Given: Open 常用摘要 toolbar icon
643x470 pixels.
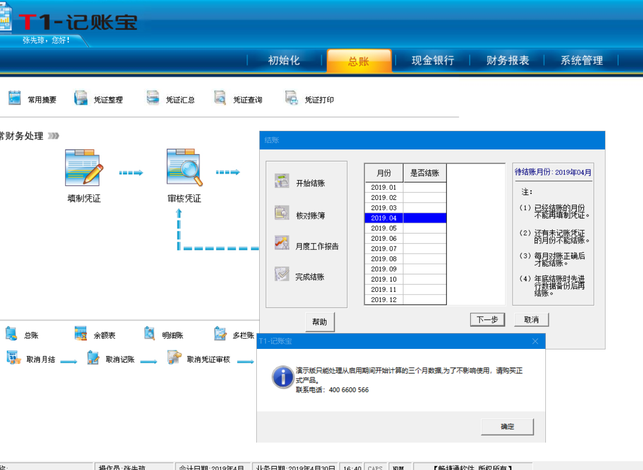Looking at the screenshot, I should point(14,98).
